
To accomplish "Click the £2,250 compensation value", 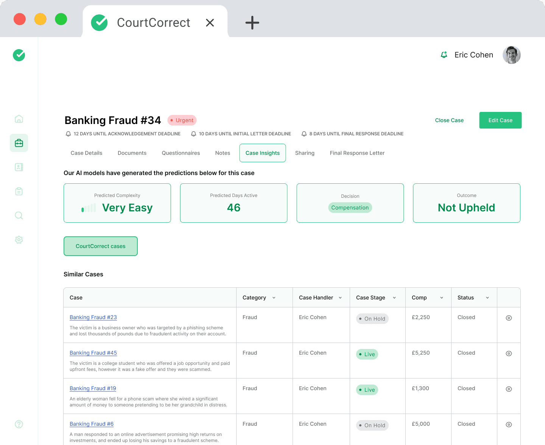I will tap(421, 318).
